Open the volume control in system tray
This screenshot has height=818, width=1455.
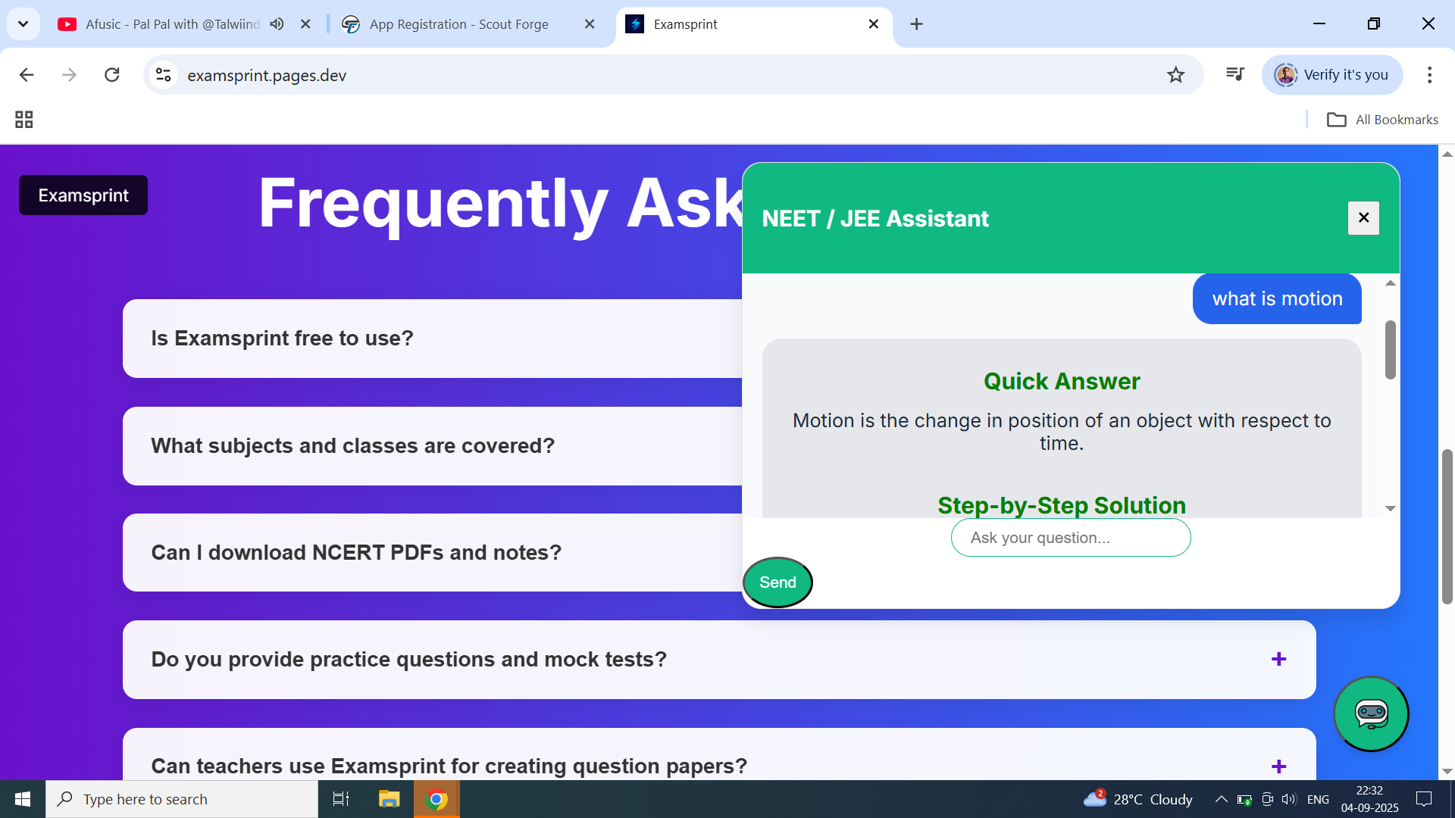(1289, 799)
